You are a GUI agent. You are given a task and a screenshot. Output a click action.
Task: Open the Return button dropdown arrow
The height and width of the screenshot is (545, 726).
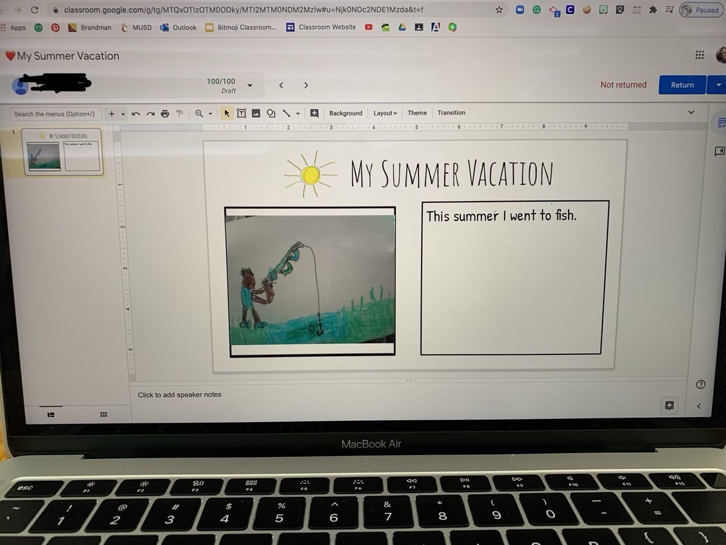point(718,85)
